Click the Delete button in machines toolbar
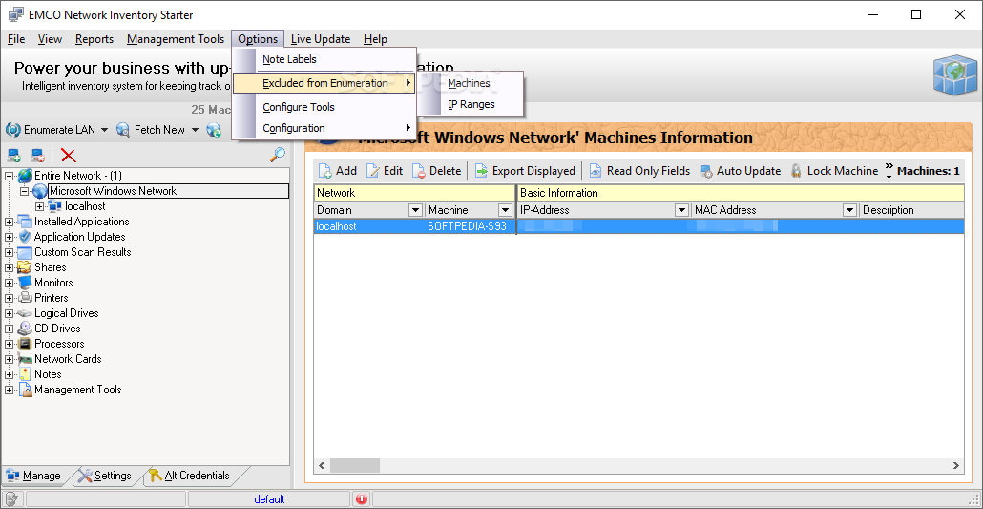The width and height of the screenshot is (983, 509). coord(436,171)
